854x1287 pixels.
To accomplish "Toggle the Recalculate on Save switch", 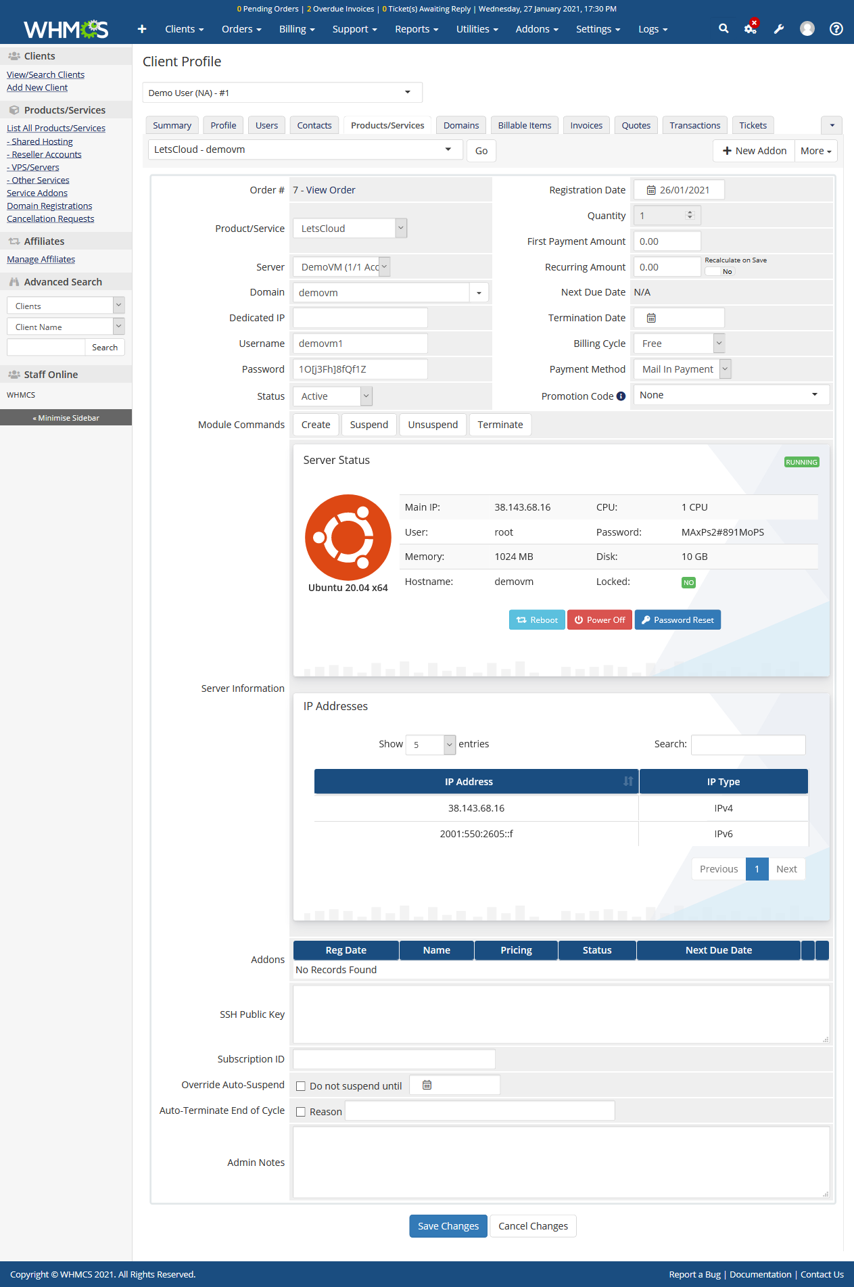I will [x=720, y=271].
